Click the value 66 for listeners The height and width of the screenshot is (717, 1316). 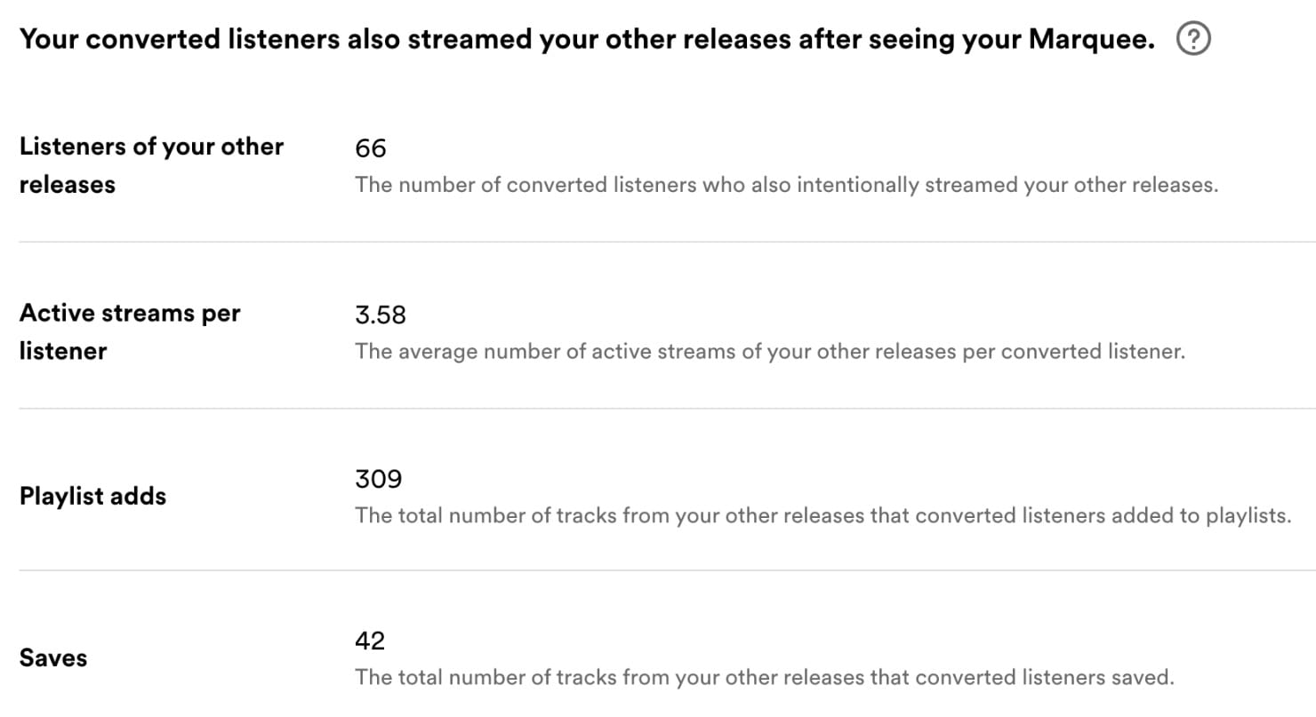point(370,149)
